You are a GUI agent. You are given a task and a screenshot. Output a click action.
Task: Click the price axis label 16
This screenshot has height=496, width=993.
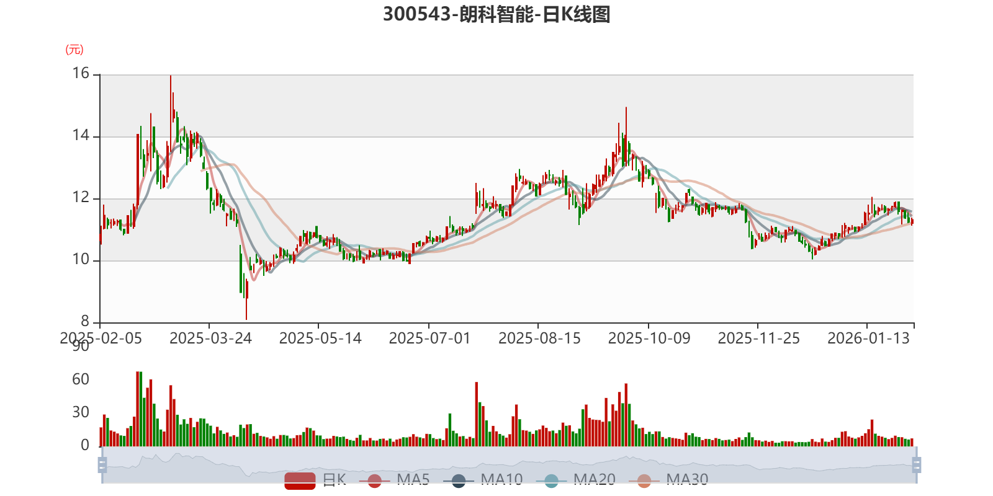click(81, 74)
